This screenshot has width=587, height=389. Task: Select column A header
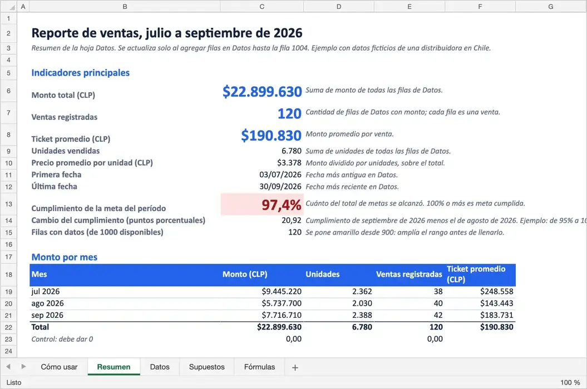coord(23,6)
